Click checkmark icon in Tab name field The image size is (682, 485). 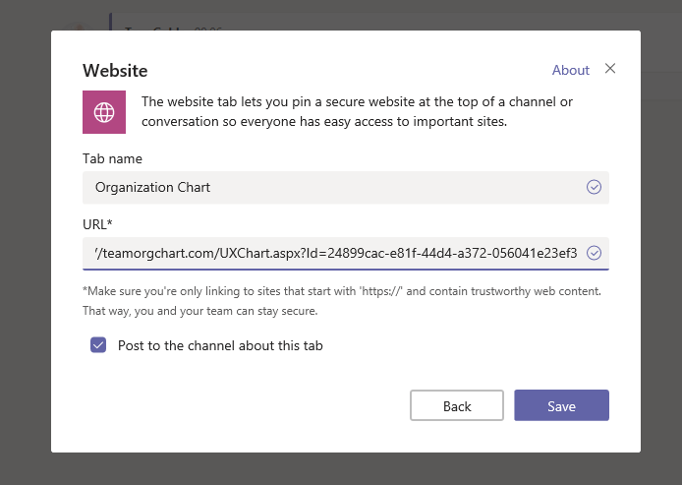point(594,187)
